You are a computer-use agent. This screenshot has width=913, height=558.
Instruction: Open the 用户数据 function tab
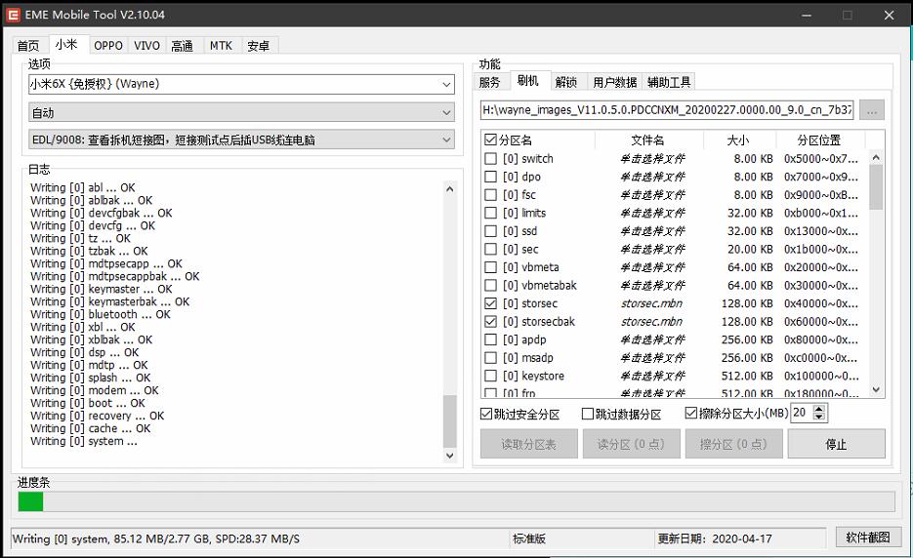[x=614, y=82]
